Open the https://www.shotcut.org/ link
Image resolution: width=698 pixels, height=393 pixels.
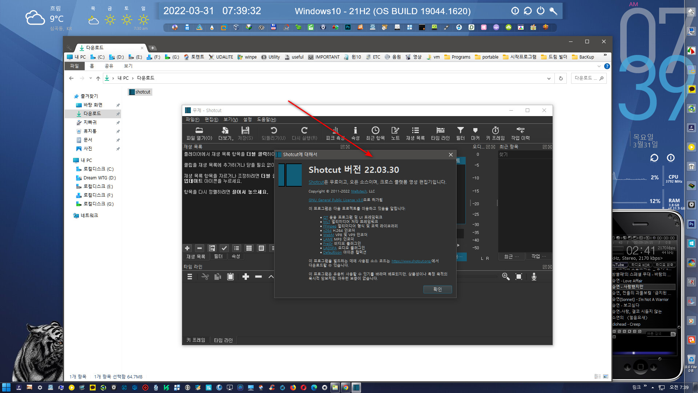[411, 261]
